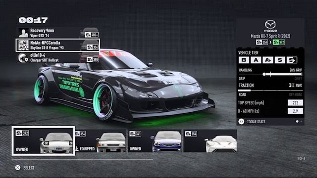This screenshot has height=178, width=317.
Task: Click the X Select button icon
Action: [18, 168]
